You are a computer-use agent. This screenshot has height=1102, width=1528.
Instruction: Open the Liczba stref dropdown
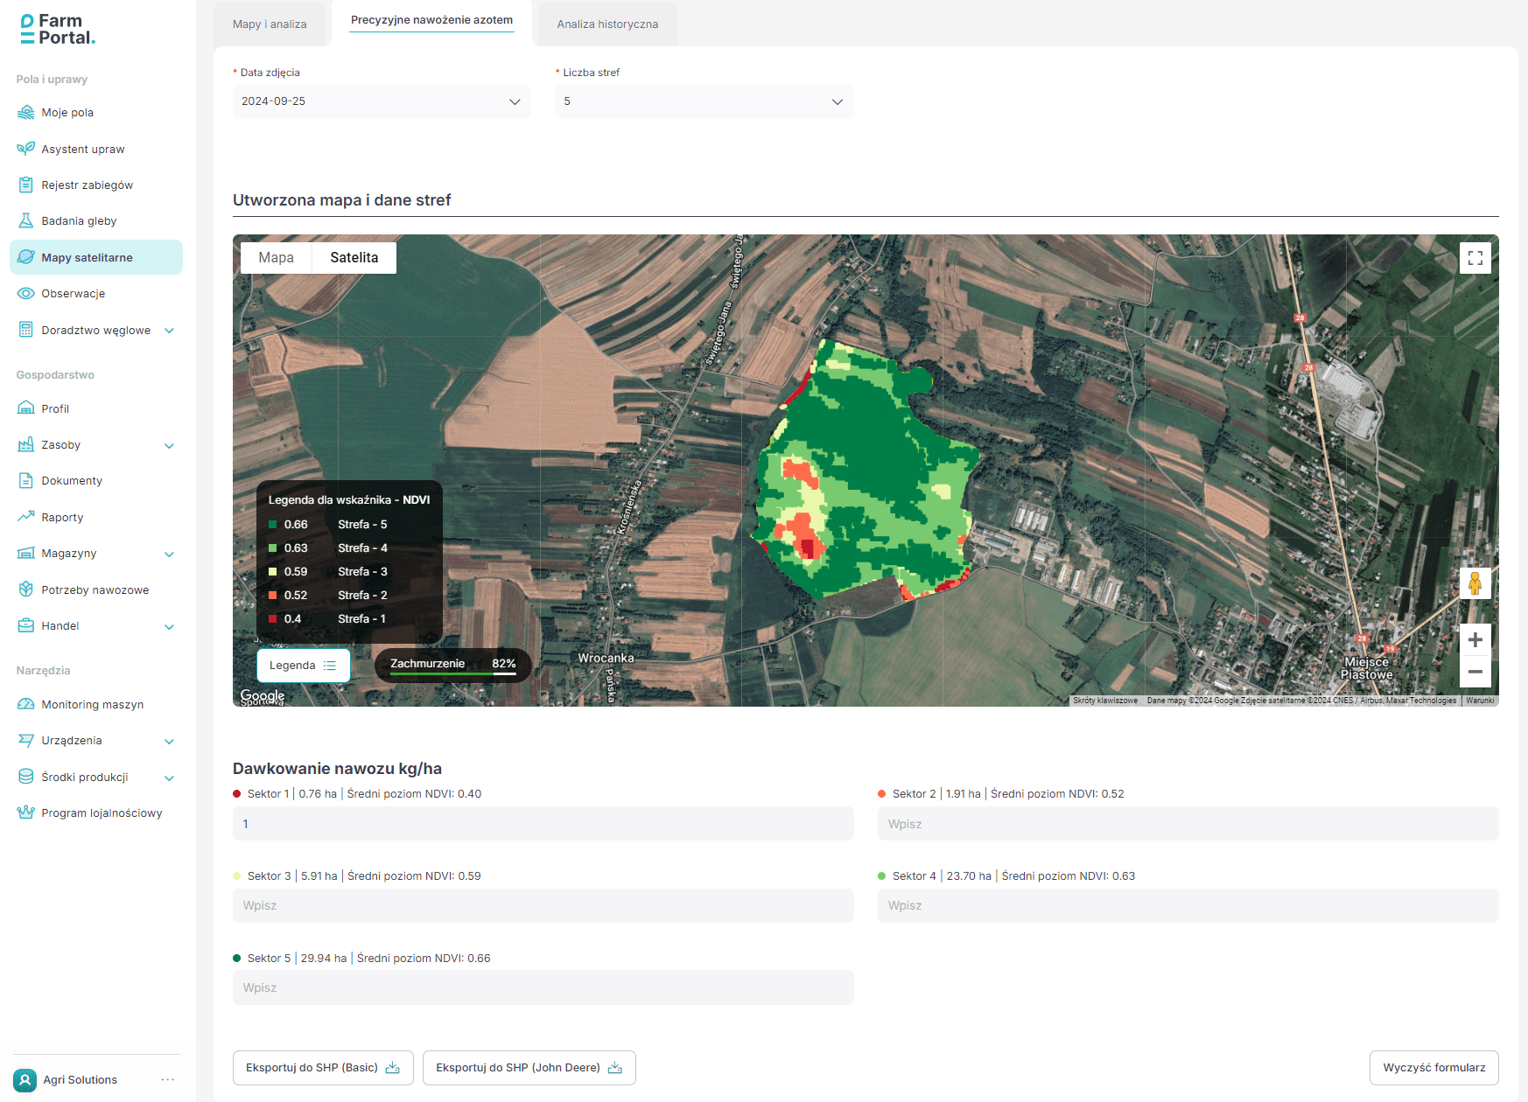(x=704, y=101)
